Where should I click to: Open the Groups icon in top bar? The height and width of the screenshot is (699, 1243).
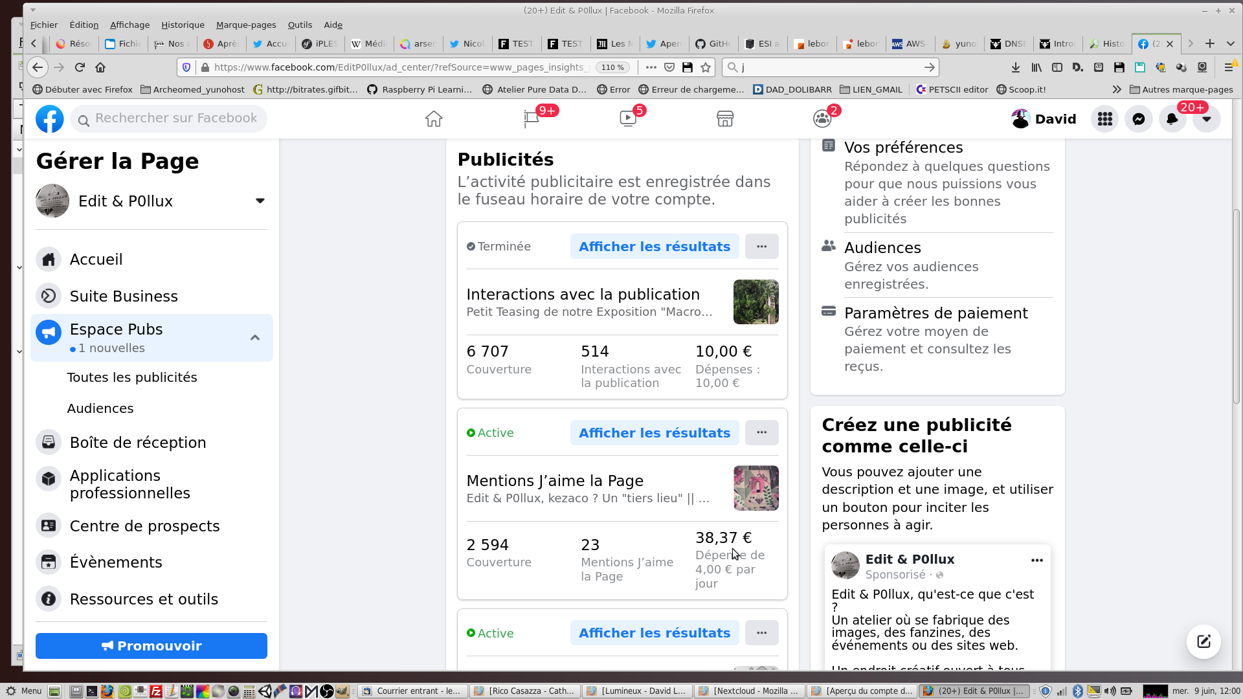click(x=822, y=119)
